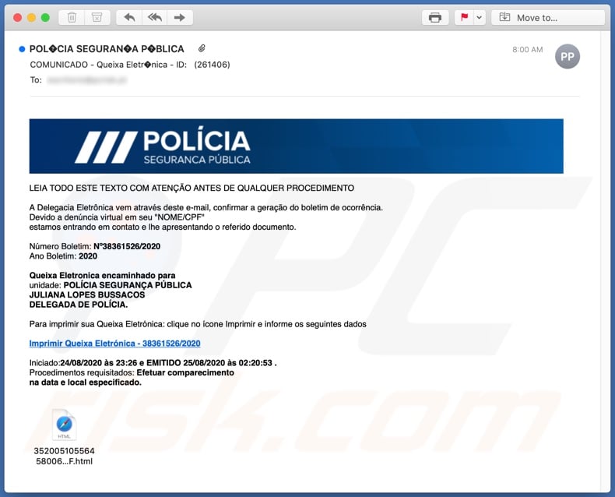615x497 pixels.
Task: Click the attachment filename 35200510556458006...F.html
Action: coord(65,456)
